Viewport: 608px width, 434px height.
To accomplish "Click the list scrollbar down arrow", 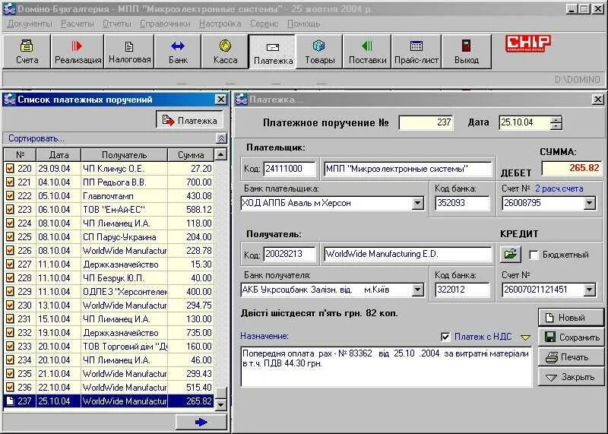I will 220,405.
